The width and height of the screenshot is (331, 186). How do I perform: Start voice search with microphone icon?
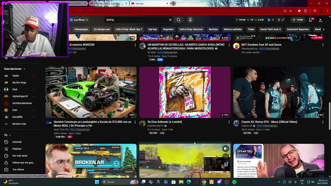click(x=190, y=20)
